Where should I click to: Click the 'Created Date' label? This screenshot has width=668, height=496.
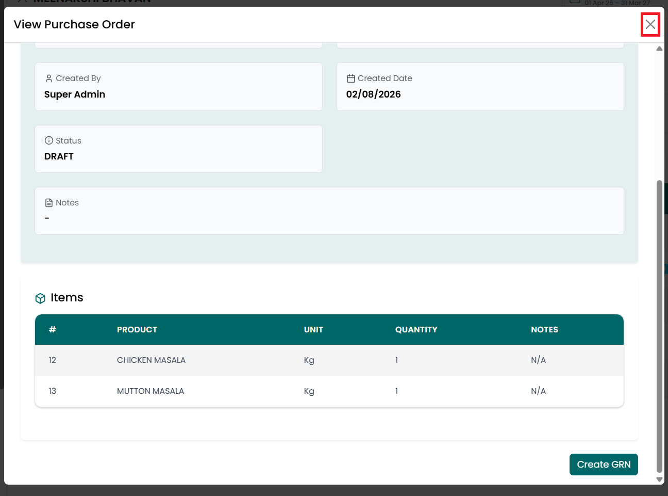pos(385,78)
